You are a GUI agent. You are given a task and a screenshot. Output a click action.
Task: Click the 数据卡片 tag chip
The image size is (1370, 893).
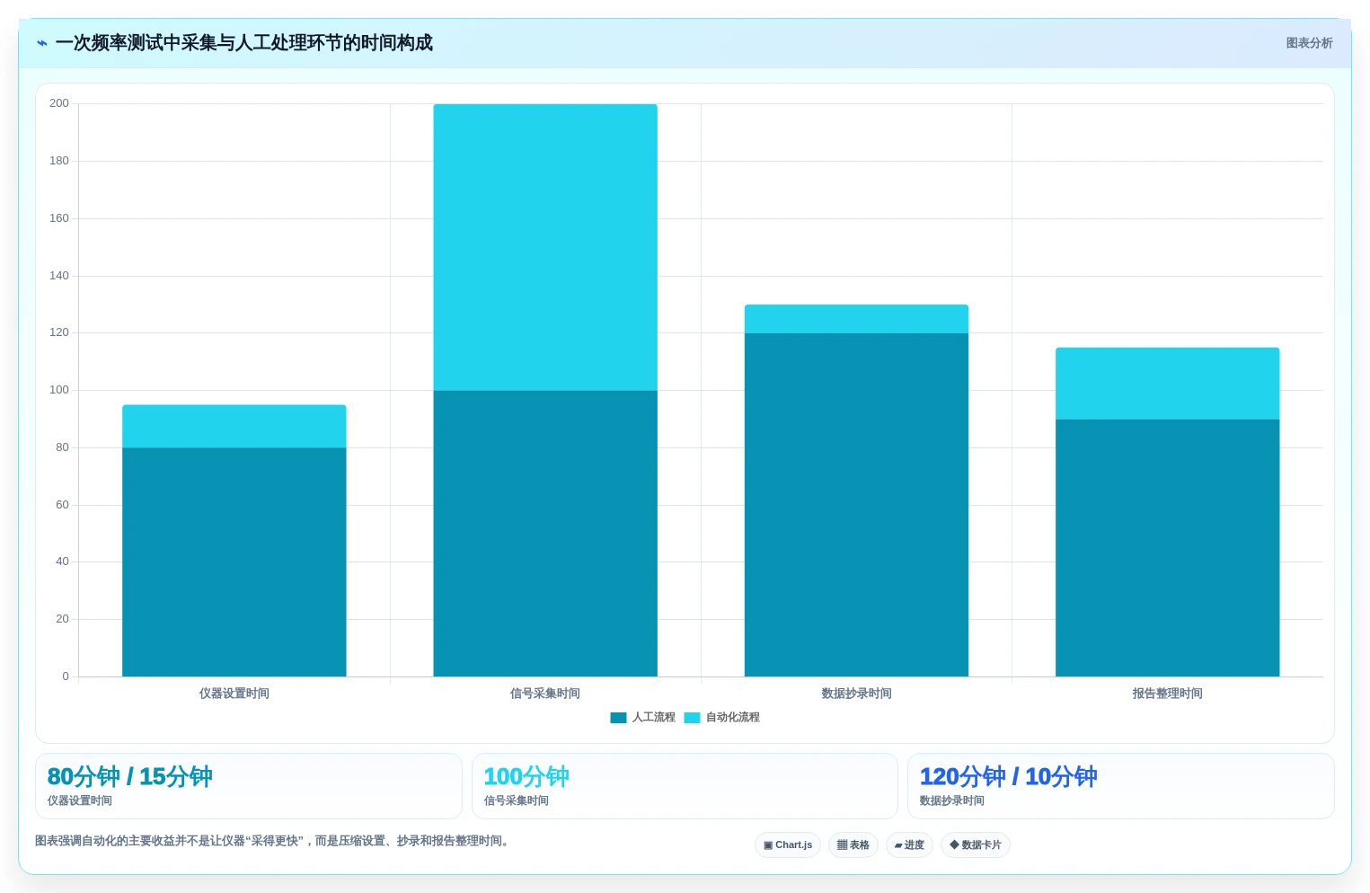(976, 844)
